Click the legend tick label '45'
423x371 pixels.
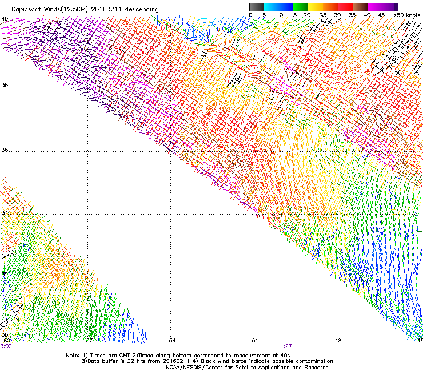point(381,15)
